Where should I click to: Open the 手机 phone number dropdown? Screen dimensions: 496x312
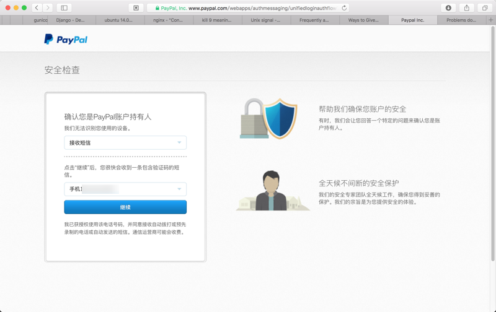click(x=125, y=189)
